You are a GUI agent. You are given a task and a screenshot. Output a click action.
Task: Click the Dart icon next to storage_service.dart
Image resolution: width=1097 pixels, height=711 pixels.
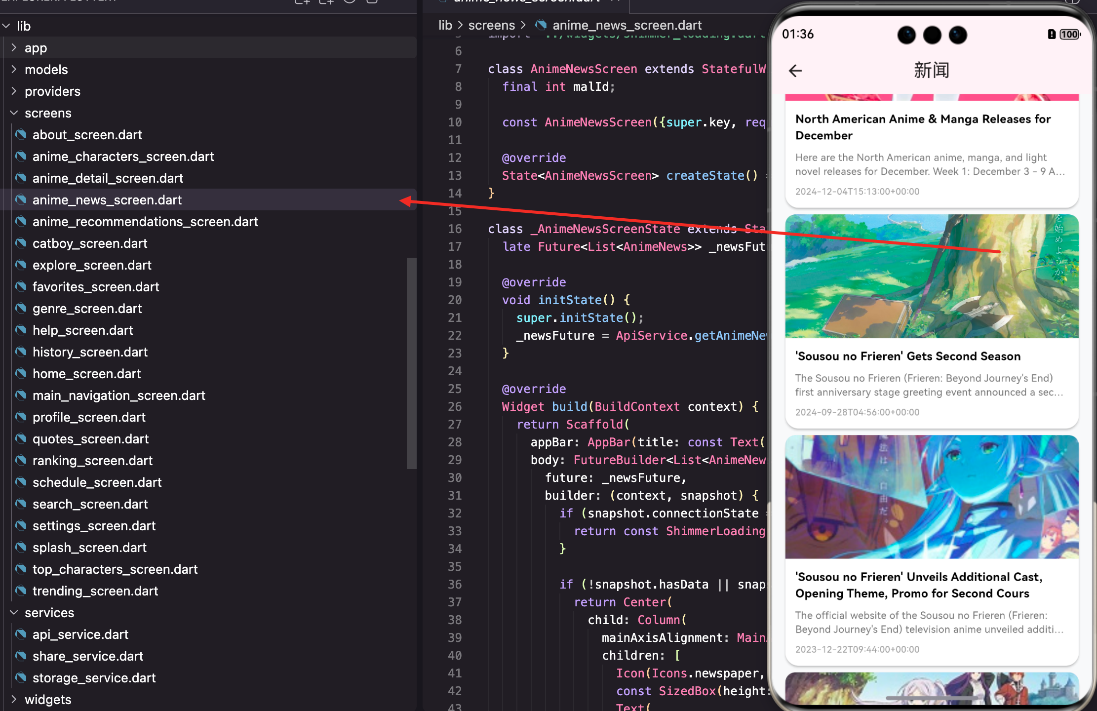tap(21, 677)
